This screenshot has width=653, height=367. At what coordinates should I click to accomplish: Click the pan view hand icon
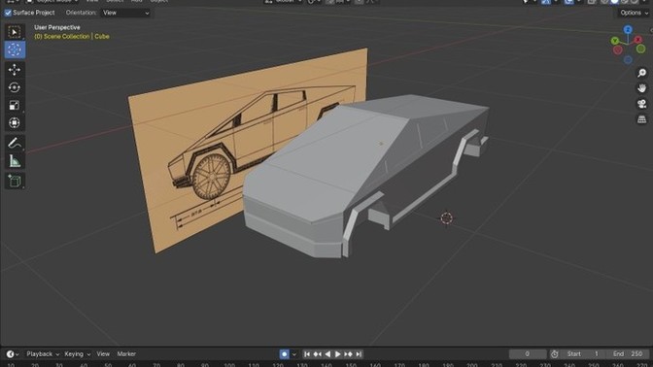pyautogui.click(x=641, y=88)
